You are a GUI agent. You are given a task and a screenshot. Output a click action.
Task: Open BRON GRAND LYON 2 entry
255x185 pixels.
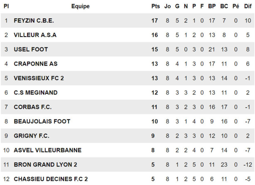pos(45,165)
